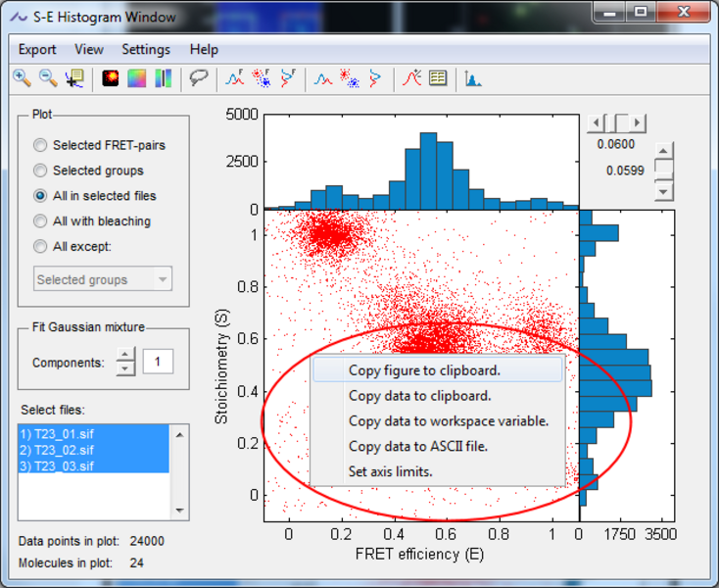The height and width of the screenshot is (588, 719).
Task: Select the red-on-black density plot icon
Action: tap(111, 78)
